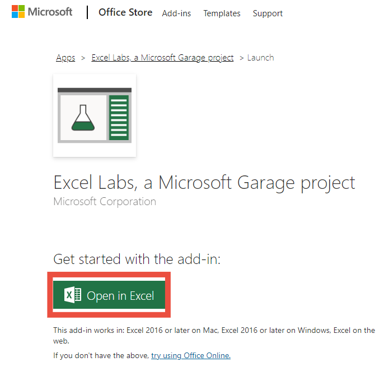Click the green spreadsheet rows graphic
The image size is (389, 371).
click(119, 118)
